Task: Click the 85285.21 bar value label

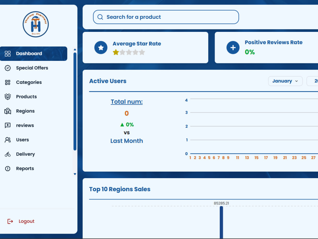Action: [x=221, y=203]
